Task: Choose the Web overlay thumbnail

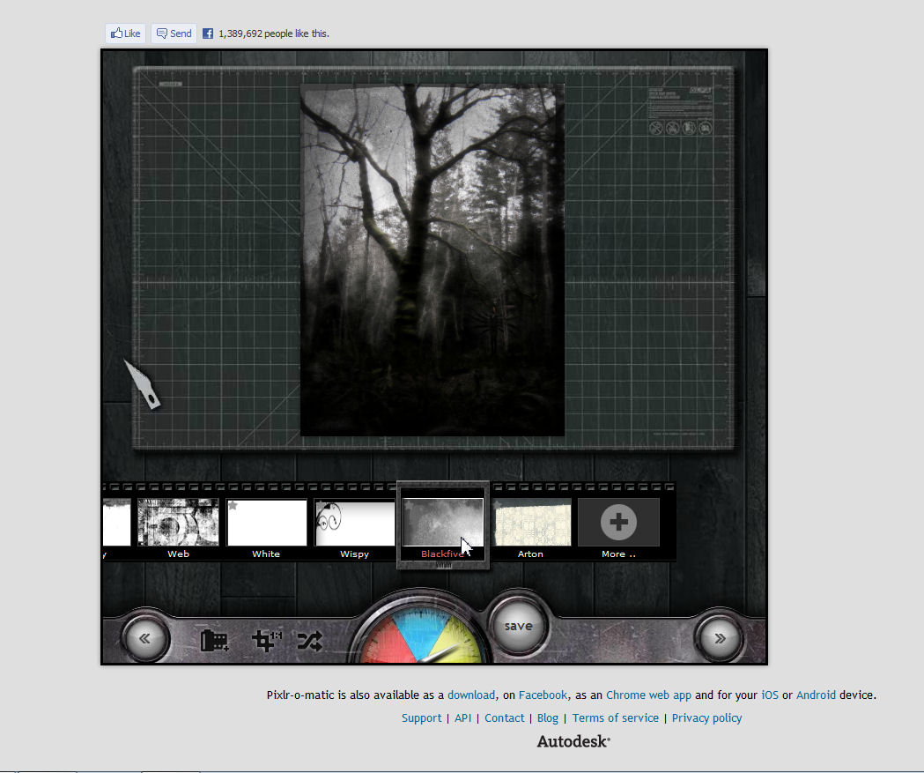Action: click(x=178, y=523)
